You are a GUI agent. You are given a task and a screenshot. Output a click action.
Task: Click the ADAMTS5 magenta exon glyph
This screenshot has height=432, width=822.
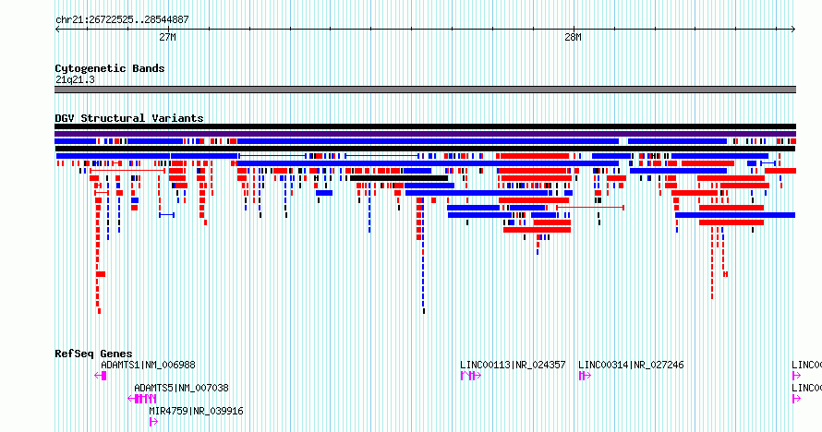click(142, 399)
